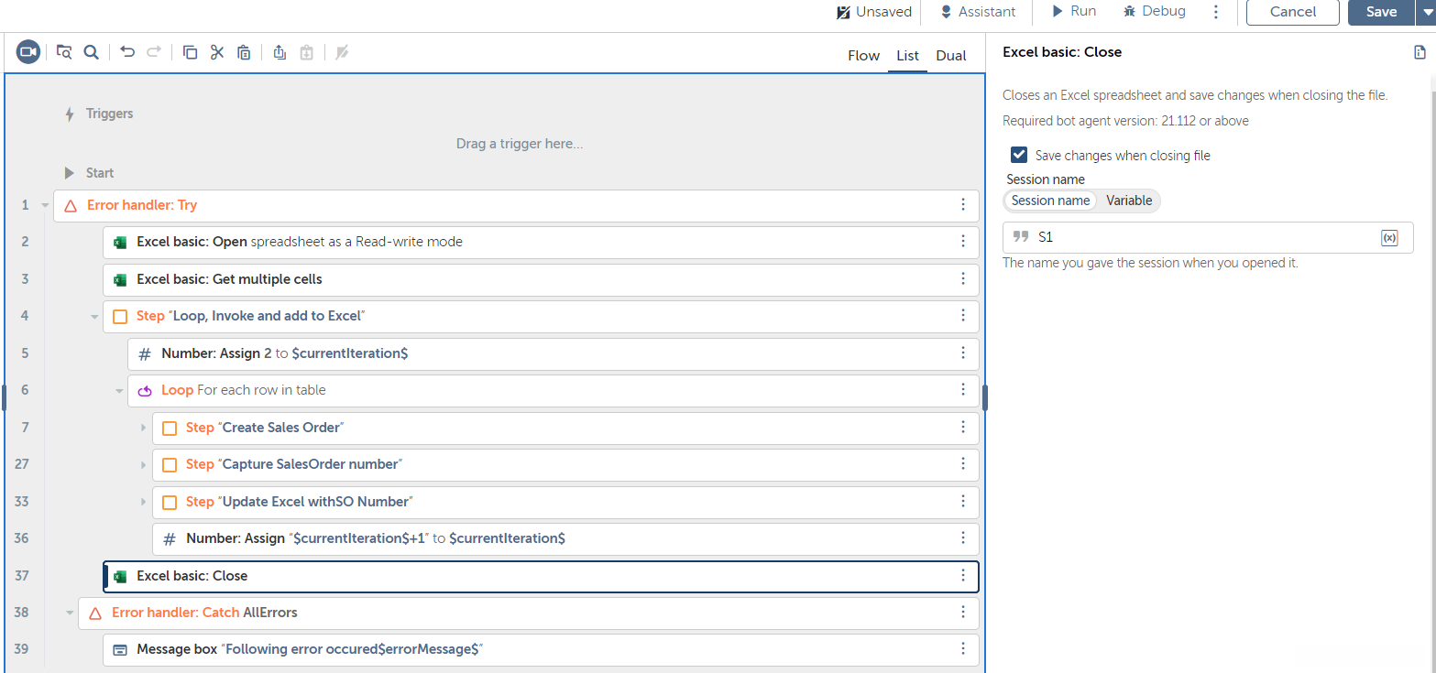The image size is (1436, 673).
Task: Switch to the Flow view tab
Action: coord(863,56)
